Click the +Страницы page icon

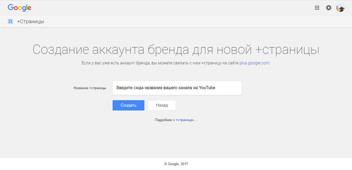(x=10, y=21)
